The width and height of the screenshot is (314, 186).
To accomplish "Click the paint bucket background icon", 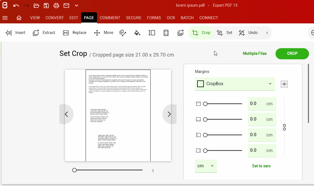I will pos(137,33).
